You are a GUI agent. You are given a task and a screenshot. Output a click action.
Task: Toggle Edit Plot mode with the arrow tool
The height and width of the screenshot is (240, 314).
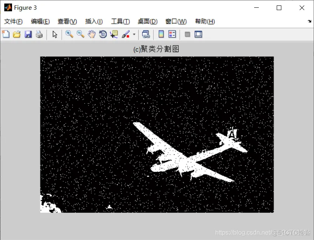point(55,34)
